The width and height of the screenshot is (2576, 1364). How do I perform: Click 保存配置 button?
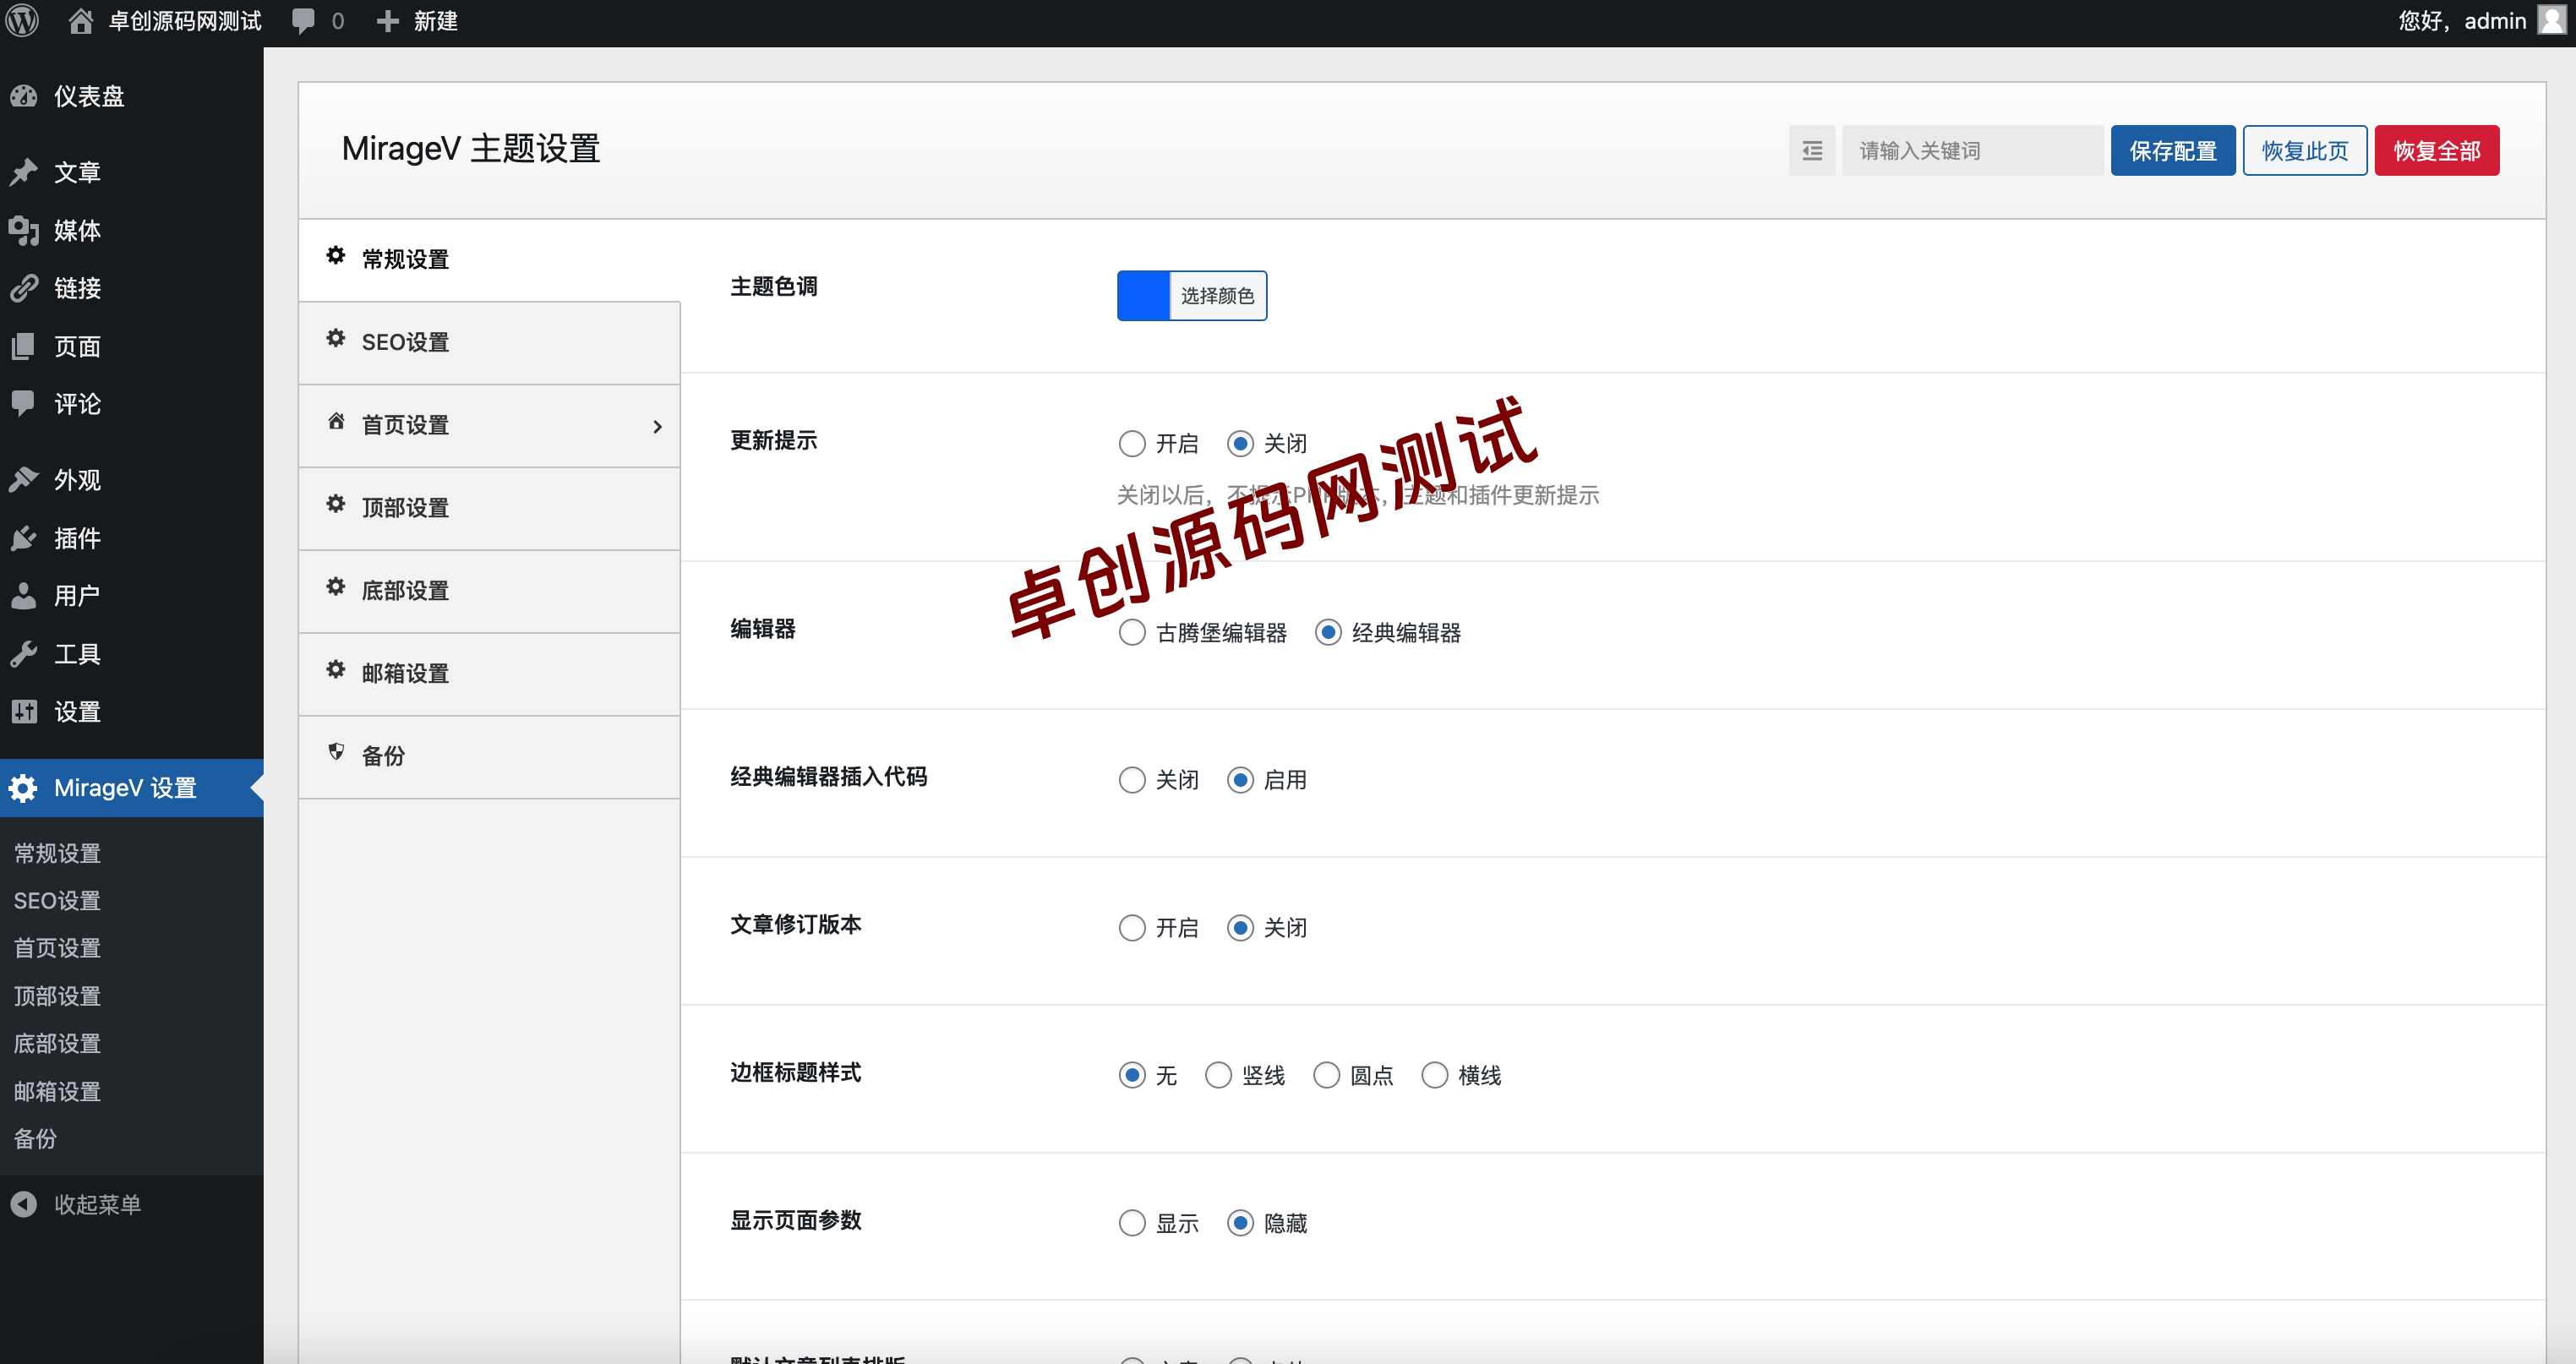2173,151
